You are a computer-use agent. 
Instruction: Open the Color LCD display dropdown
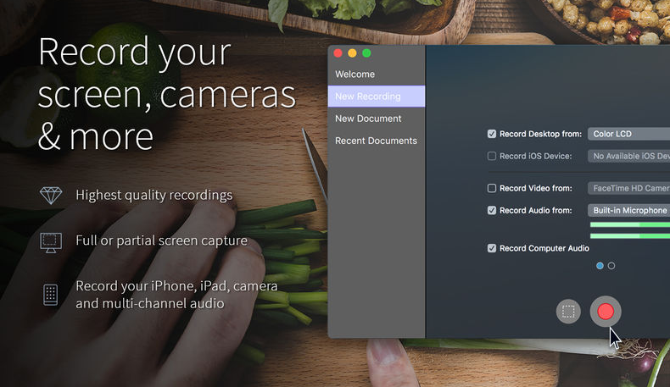[628, 134]
